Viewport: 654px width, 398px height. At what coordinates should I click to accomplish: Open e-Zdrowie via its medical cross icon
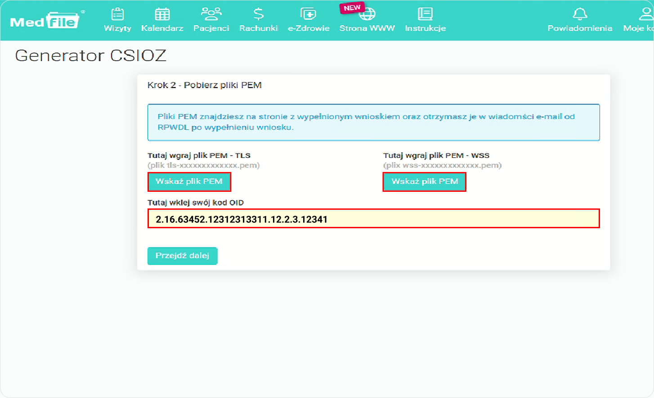click(x=308, y=14)
